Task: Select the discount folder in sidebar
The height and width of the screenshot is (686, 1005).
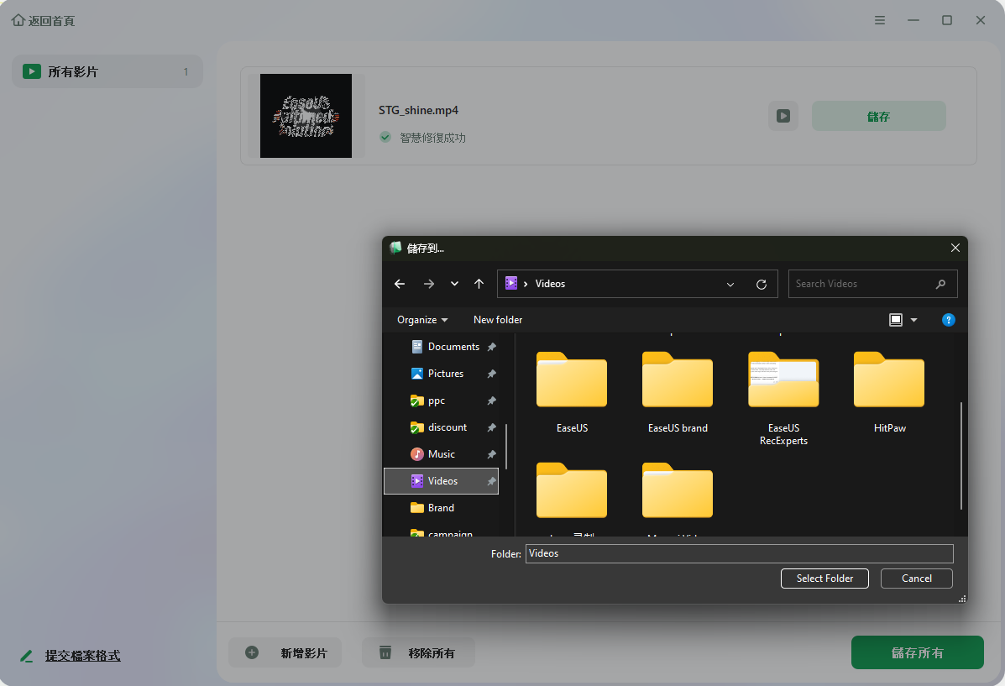Action: (447, 427)
